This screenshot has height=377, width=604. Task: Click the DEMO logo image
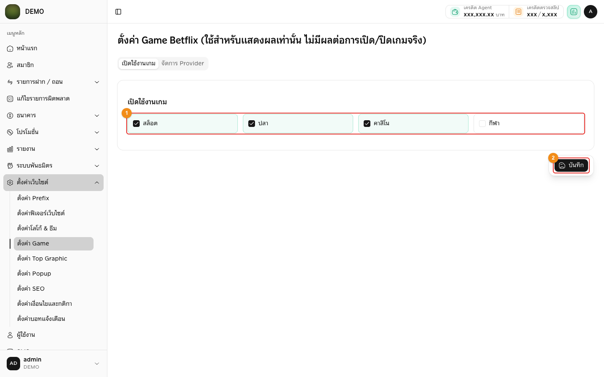pos(13,12)
